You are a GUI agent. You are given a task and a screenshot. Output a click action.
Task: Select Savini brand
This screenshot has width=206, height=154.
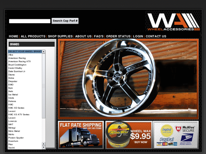(x=25, y=148)
